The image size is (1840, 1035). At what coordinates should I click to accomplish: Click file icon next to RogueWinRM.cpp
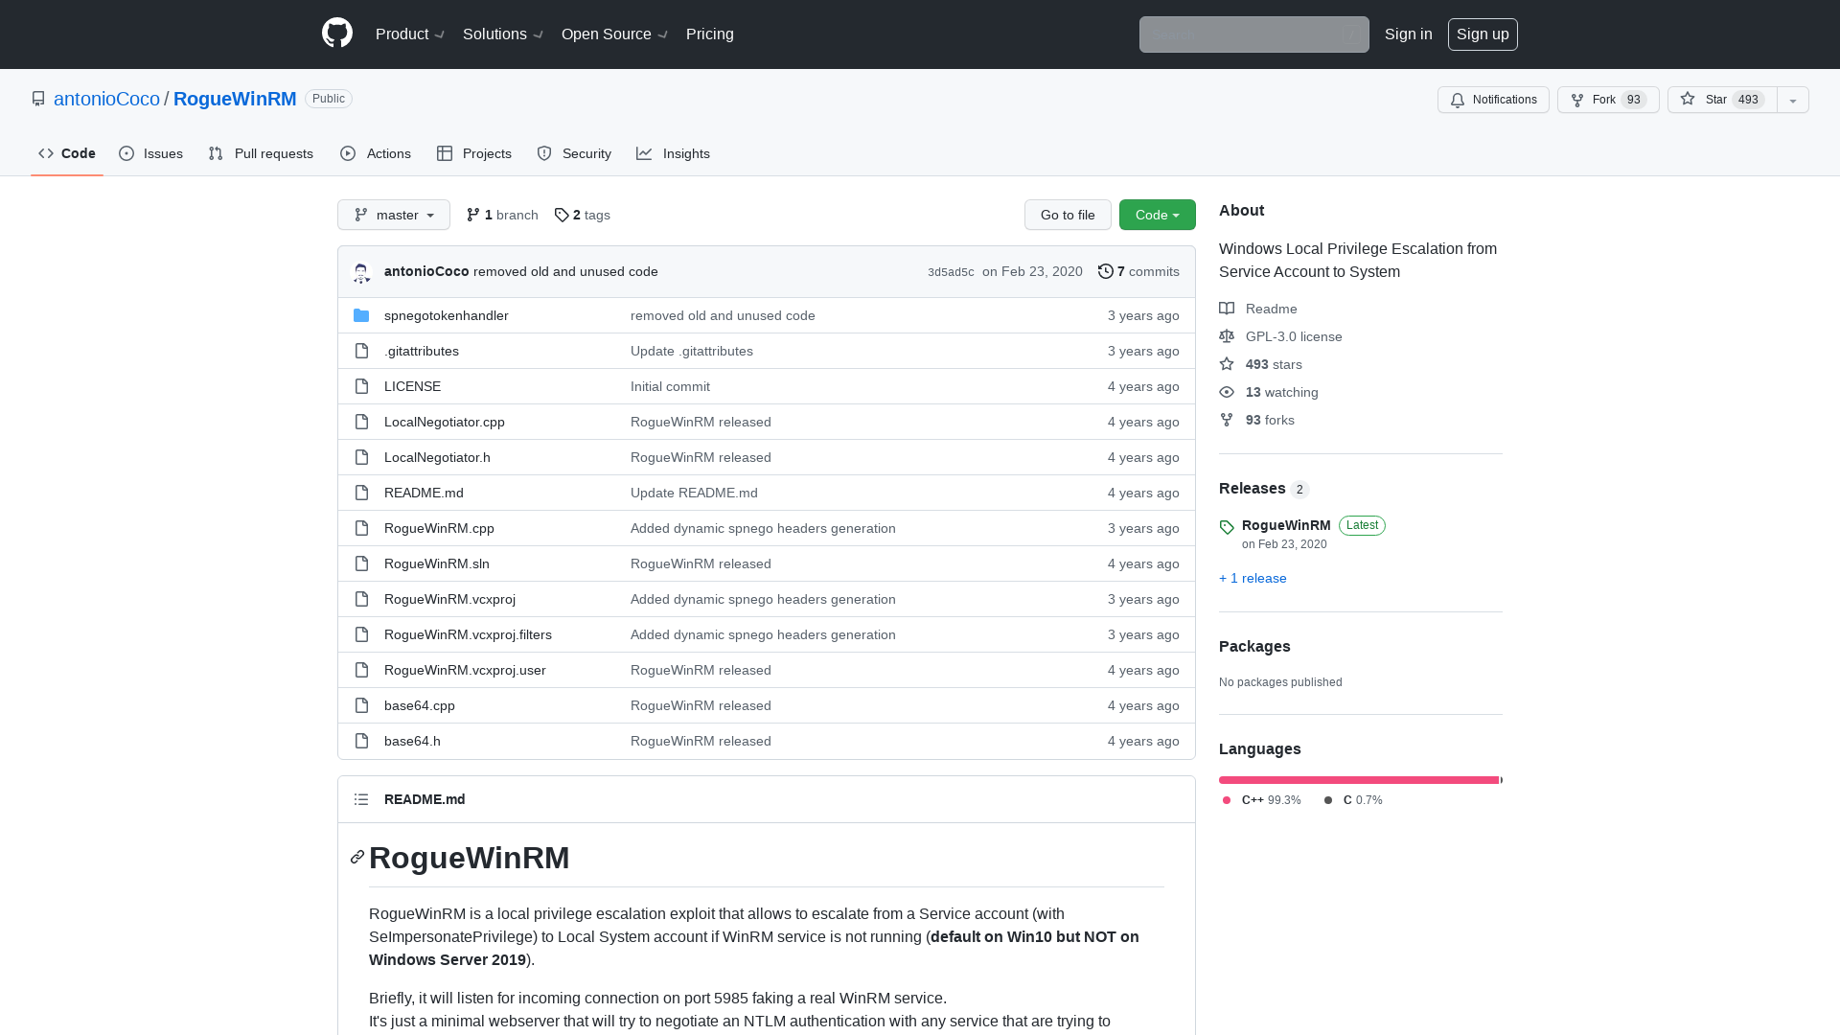tap(361, 528)
